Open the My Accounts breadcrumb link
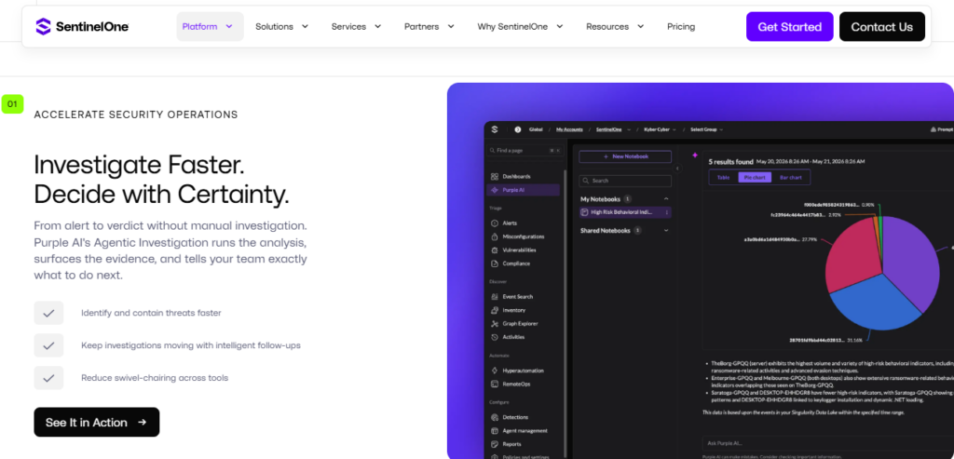 coord(569,129)
